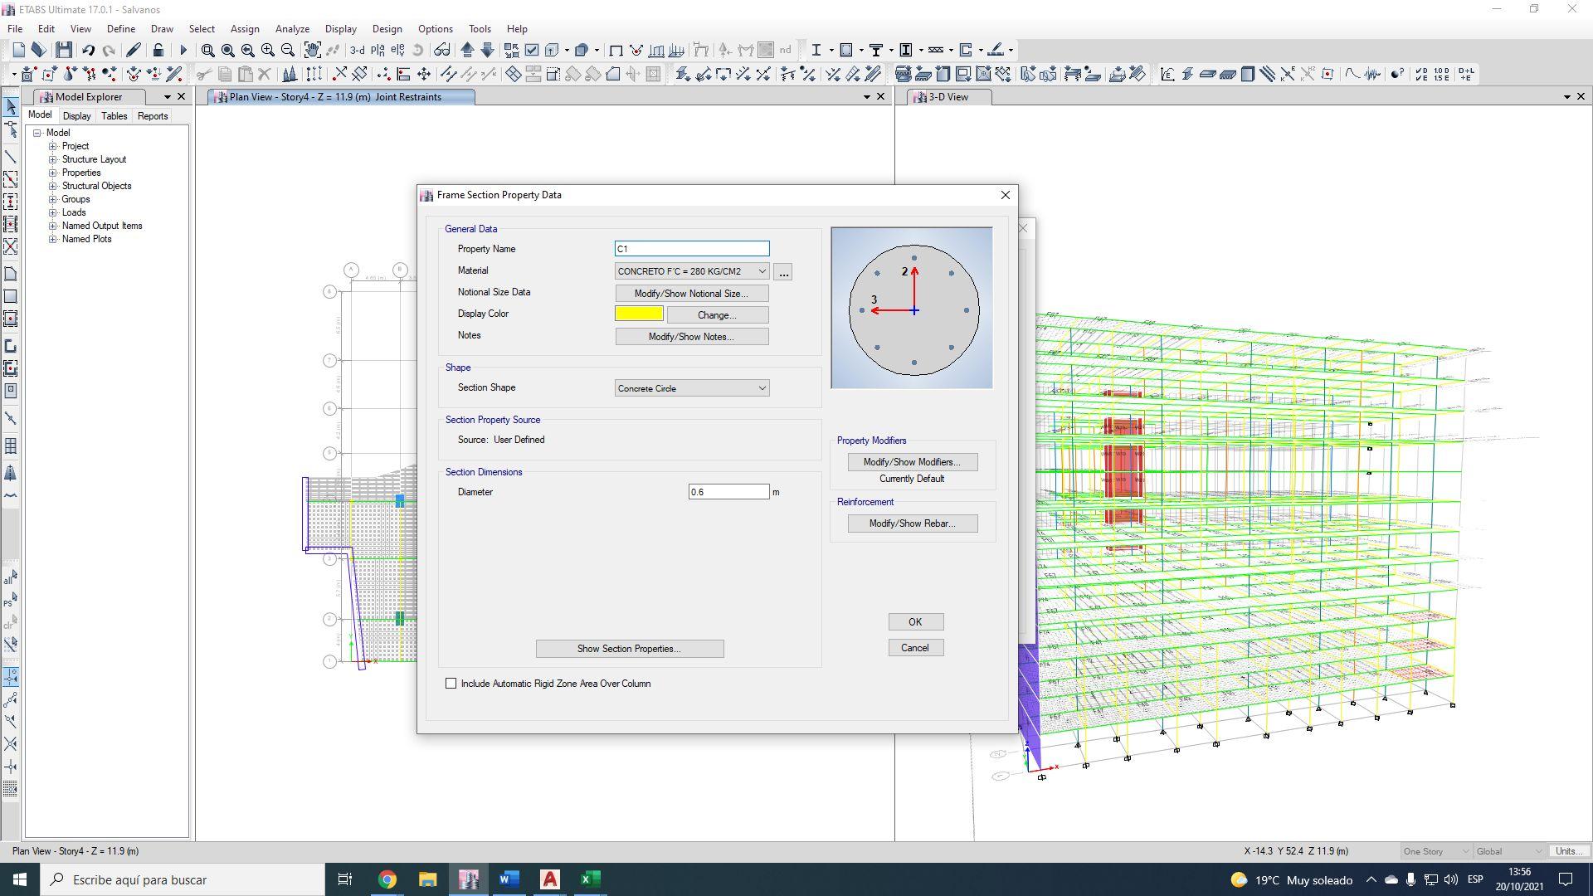This screenshot has height=896, width=1593.
Task: Click the Modify/Show Rebar button
Action: point(912,523)
